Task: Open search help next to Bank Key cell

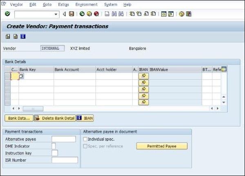Action: [21, 76]
